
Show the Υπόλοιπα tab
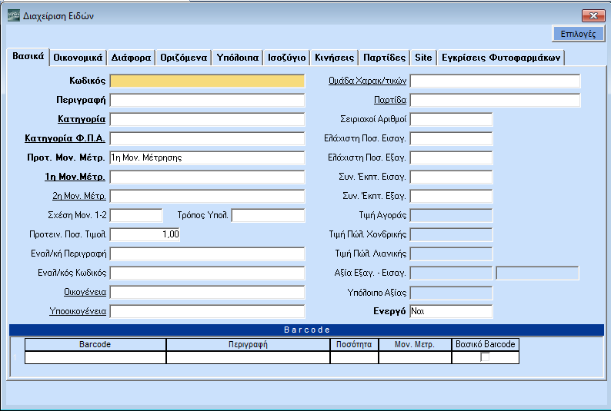[x=237, y=58]
